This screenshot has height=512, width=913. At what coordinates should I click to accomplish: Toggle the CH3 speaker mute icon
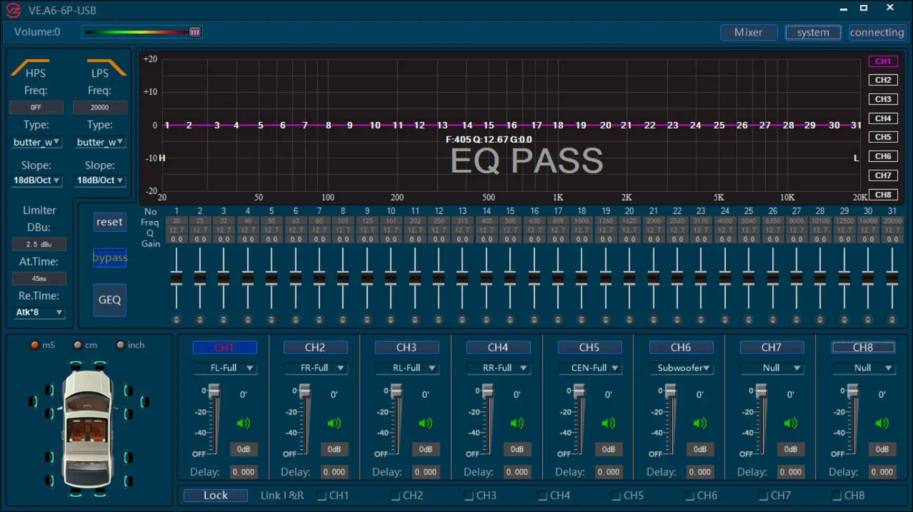point(425,423)
